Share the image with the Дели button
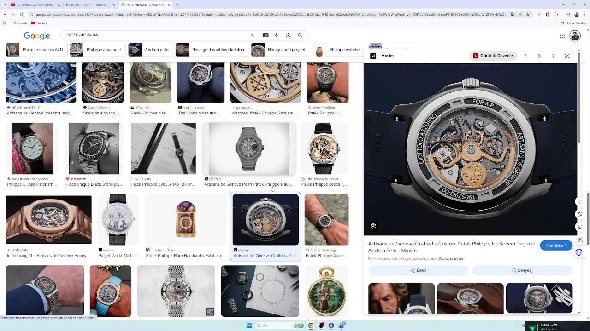Image resolution: width=590 pixels, height=331 pixels. tap(419, 270)
